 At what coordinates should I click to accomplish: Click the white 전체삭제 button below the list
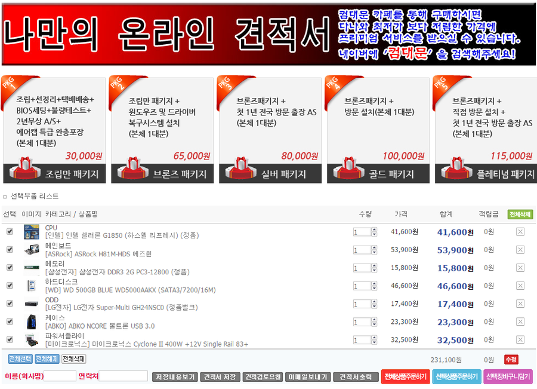[x=73, y=359]
